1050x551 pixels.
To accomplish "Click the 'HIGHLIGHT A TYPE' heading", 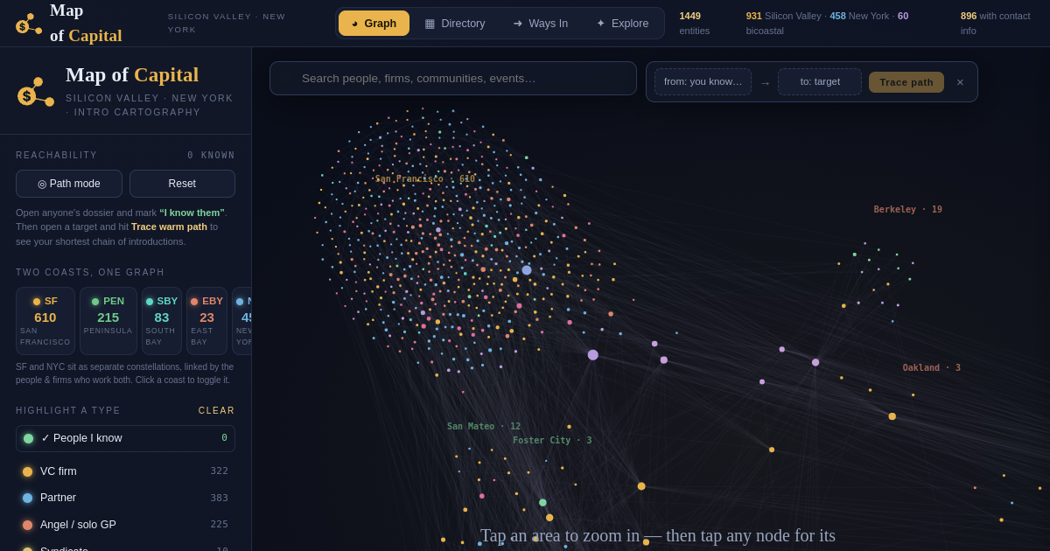I will [68, 410].
